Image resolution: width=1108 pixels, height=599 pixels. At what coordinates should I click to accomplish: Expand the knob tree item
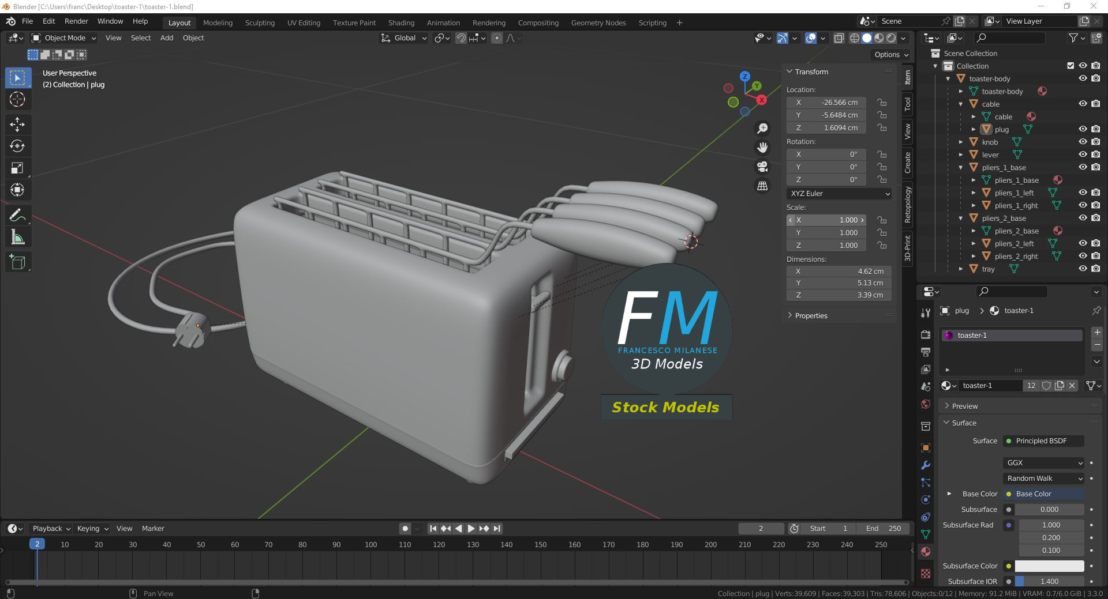[961, 142]
